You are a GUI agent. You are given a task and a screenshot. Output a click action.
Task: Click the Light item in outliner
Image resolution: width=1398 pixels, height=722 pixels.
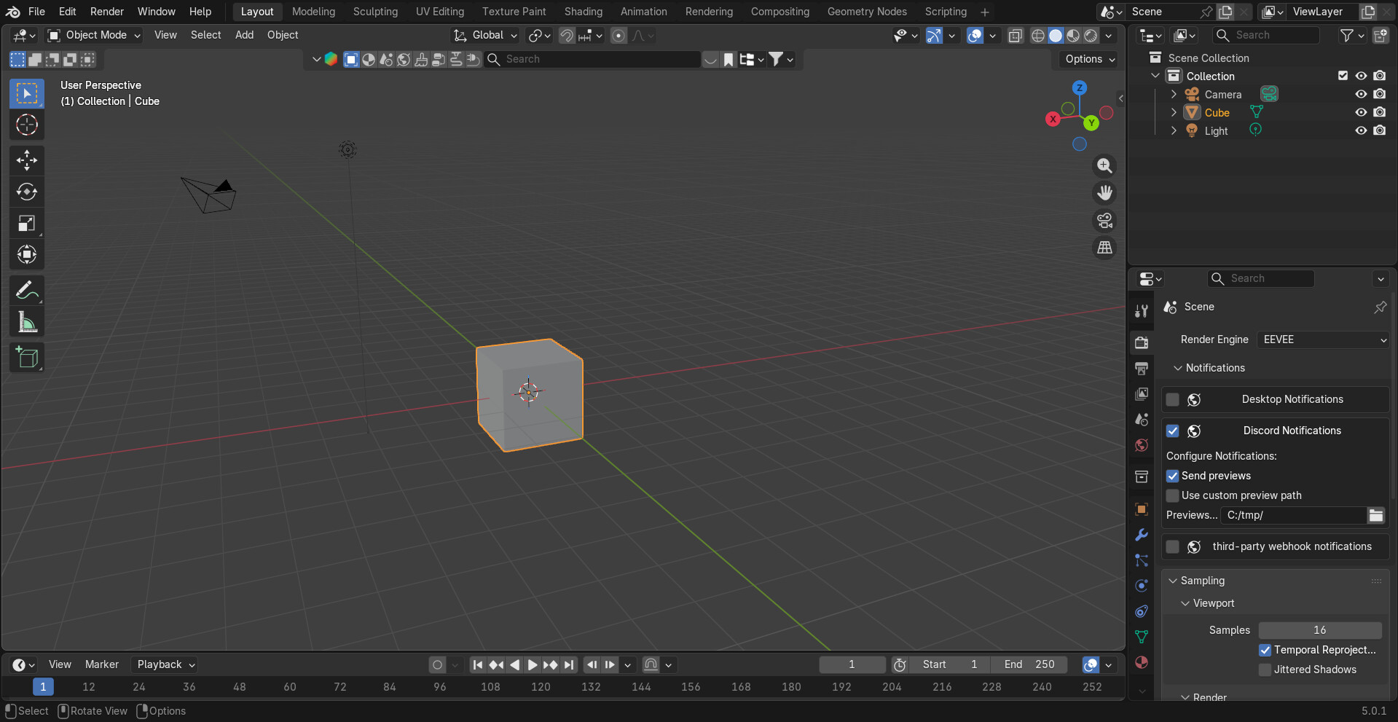pyautogui.click(x=1216, y=131)
